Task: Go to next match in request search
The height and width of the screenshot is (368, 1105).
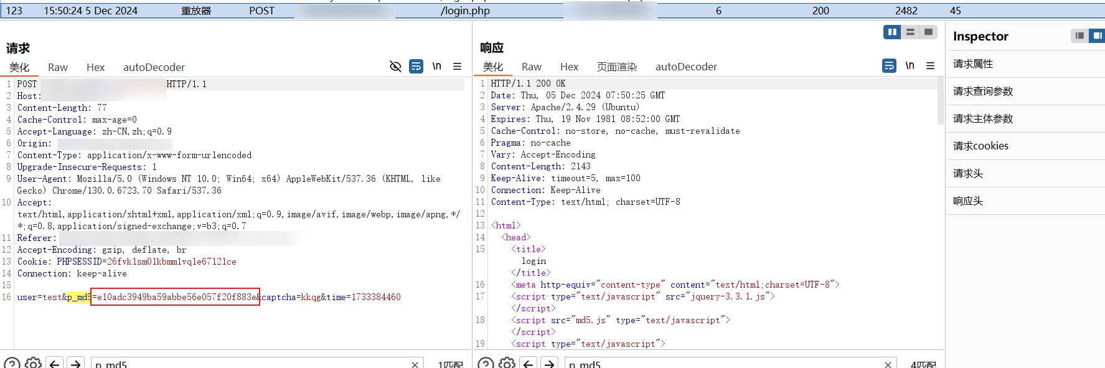Action: tap(76, 364)
